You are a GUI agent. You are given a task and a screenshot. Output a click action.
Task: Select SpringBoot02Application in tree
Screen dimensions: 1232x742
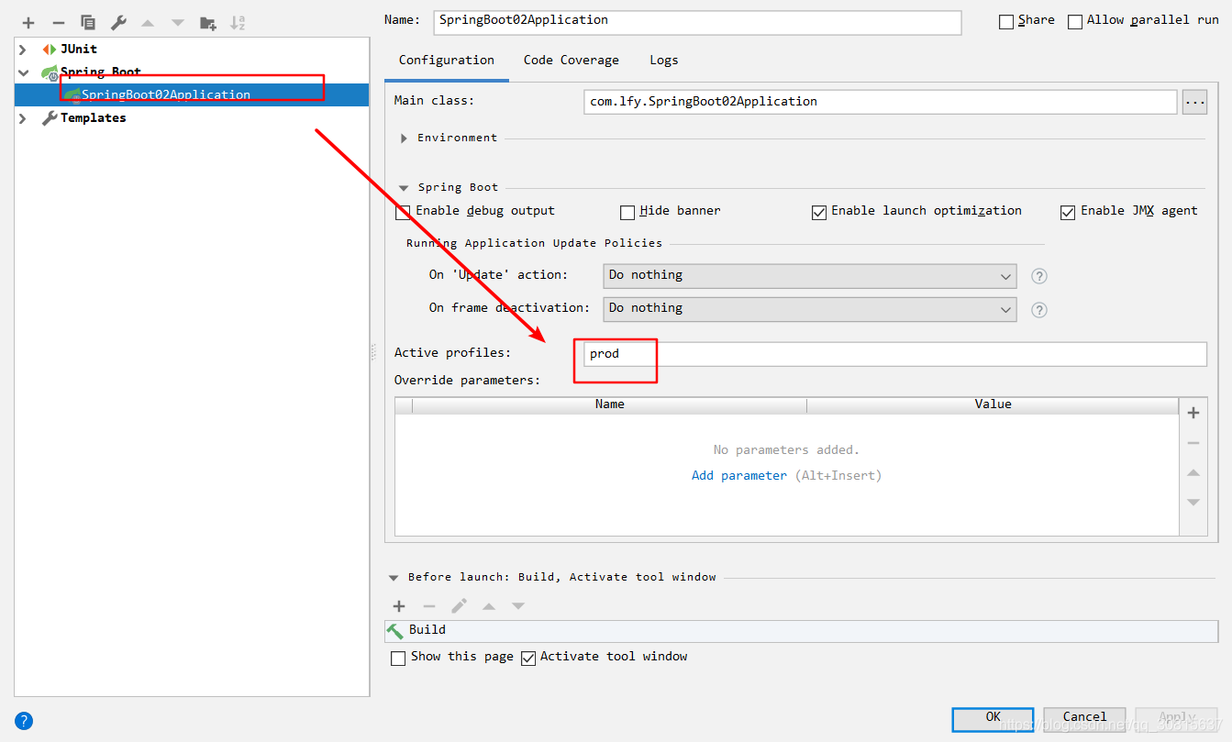[x=192, y=94]
